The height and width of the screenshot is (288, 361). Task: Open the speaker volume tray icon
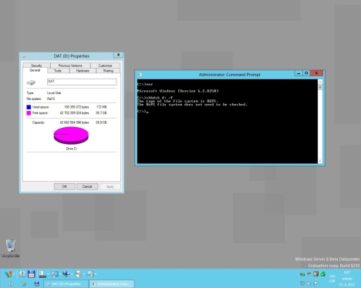pos(309,283)
